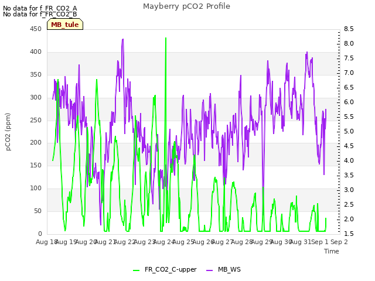Click the Sep 2 x-axis tick label
375x281 pixels.
[x=339, y=242]
